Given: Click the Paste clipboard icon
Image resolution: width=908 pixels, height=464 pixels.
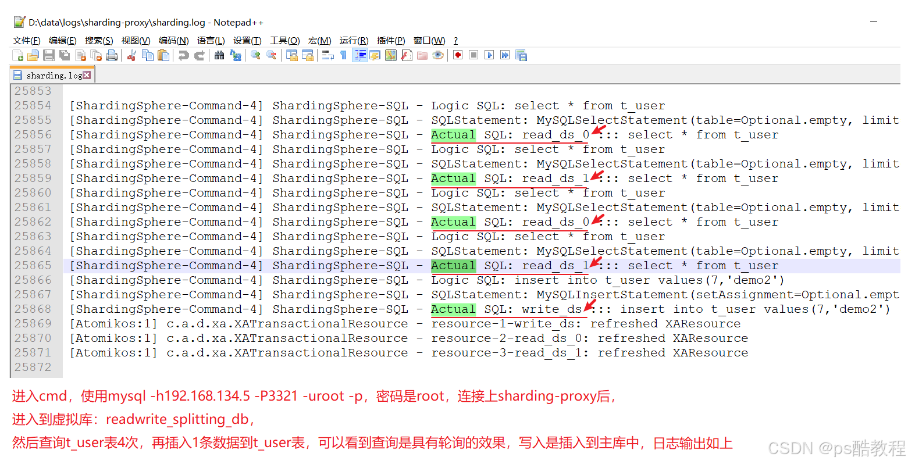Looking at the screenshot, I should click(163, 55).
